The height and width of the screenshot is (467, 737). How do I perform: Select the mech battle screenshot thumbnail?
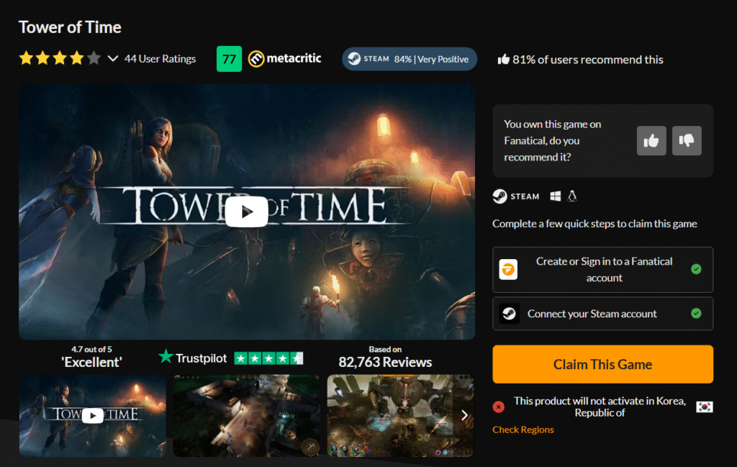400,415
